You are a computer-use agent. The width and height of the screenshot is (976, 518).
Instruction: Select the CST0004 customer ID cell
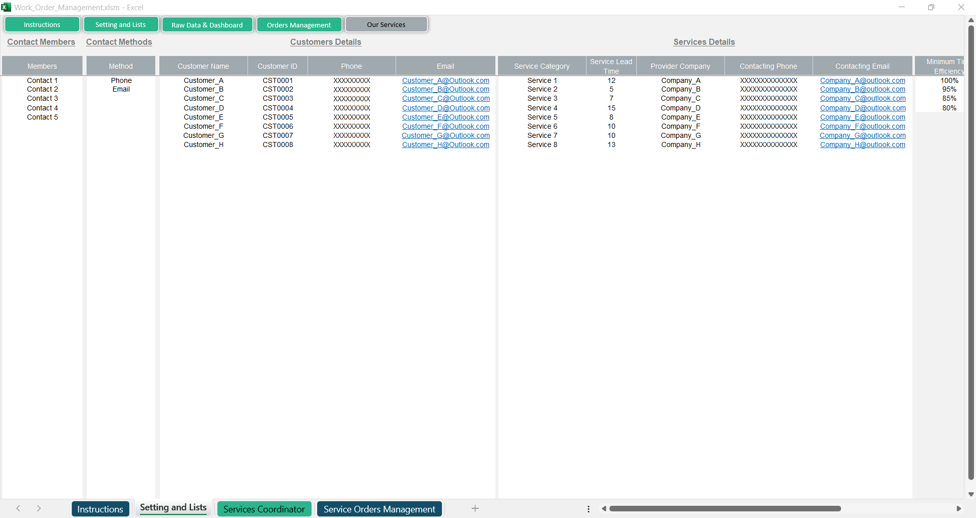pos(277,108)
